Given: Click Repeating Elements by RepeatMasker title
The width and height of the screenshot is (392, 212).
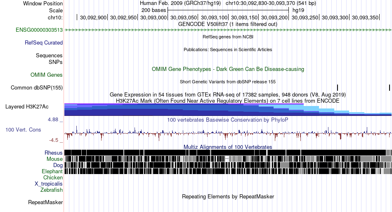Looking at the screenshot, I should click(x=228, y=196).
